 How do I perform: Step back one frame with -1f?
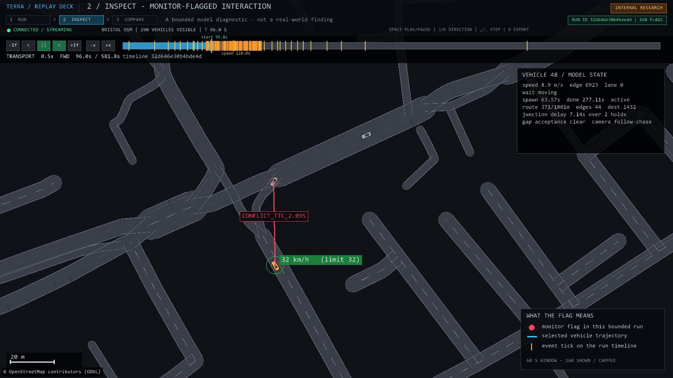[13, 45]
